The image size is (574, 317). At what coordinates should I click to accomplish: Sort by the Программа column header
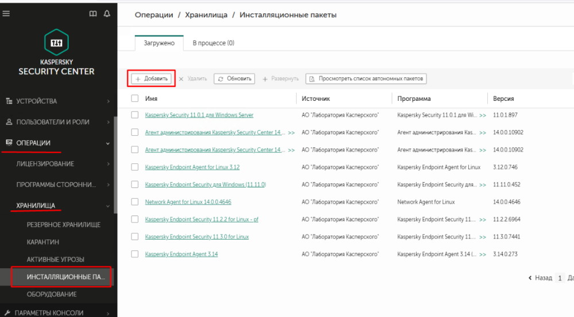(x=414, y=99)
